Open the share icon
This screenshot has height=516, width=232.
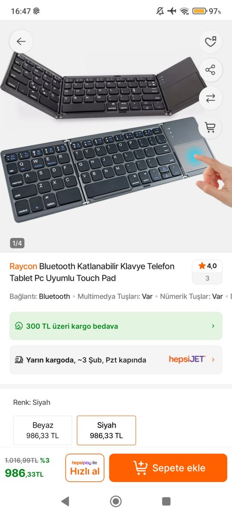pos(211,70)
